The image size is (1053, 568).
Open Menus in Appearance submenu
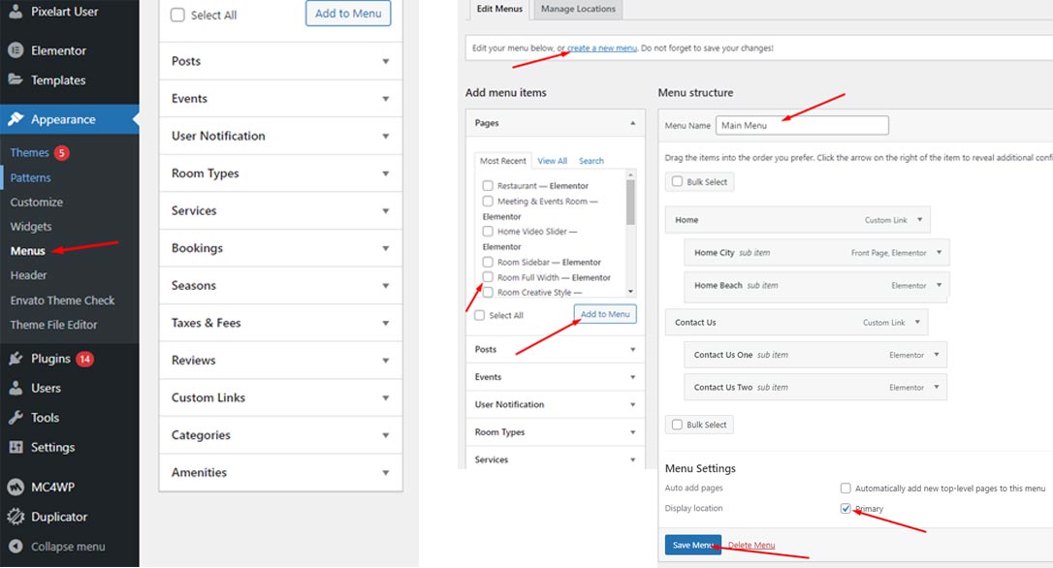[x=28, y=251]
